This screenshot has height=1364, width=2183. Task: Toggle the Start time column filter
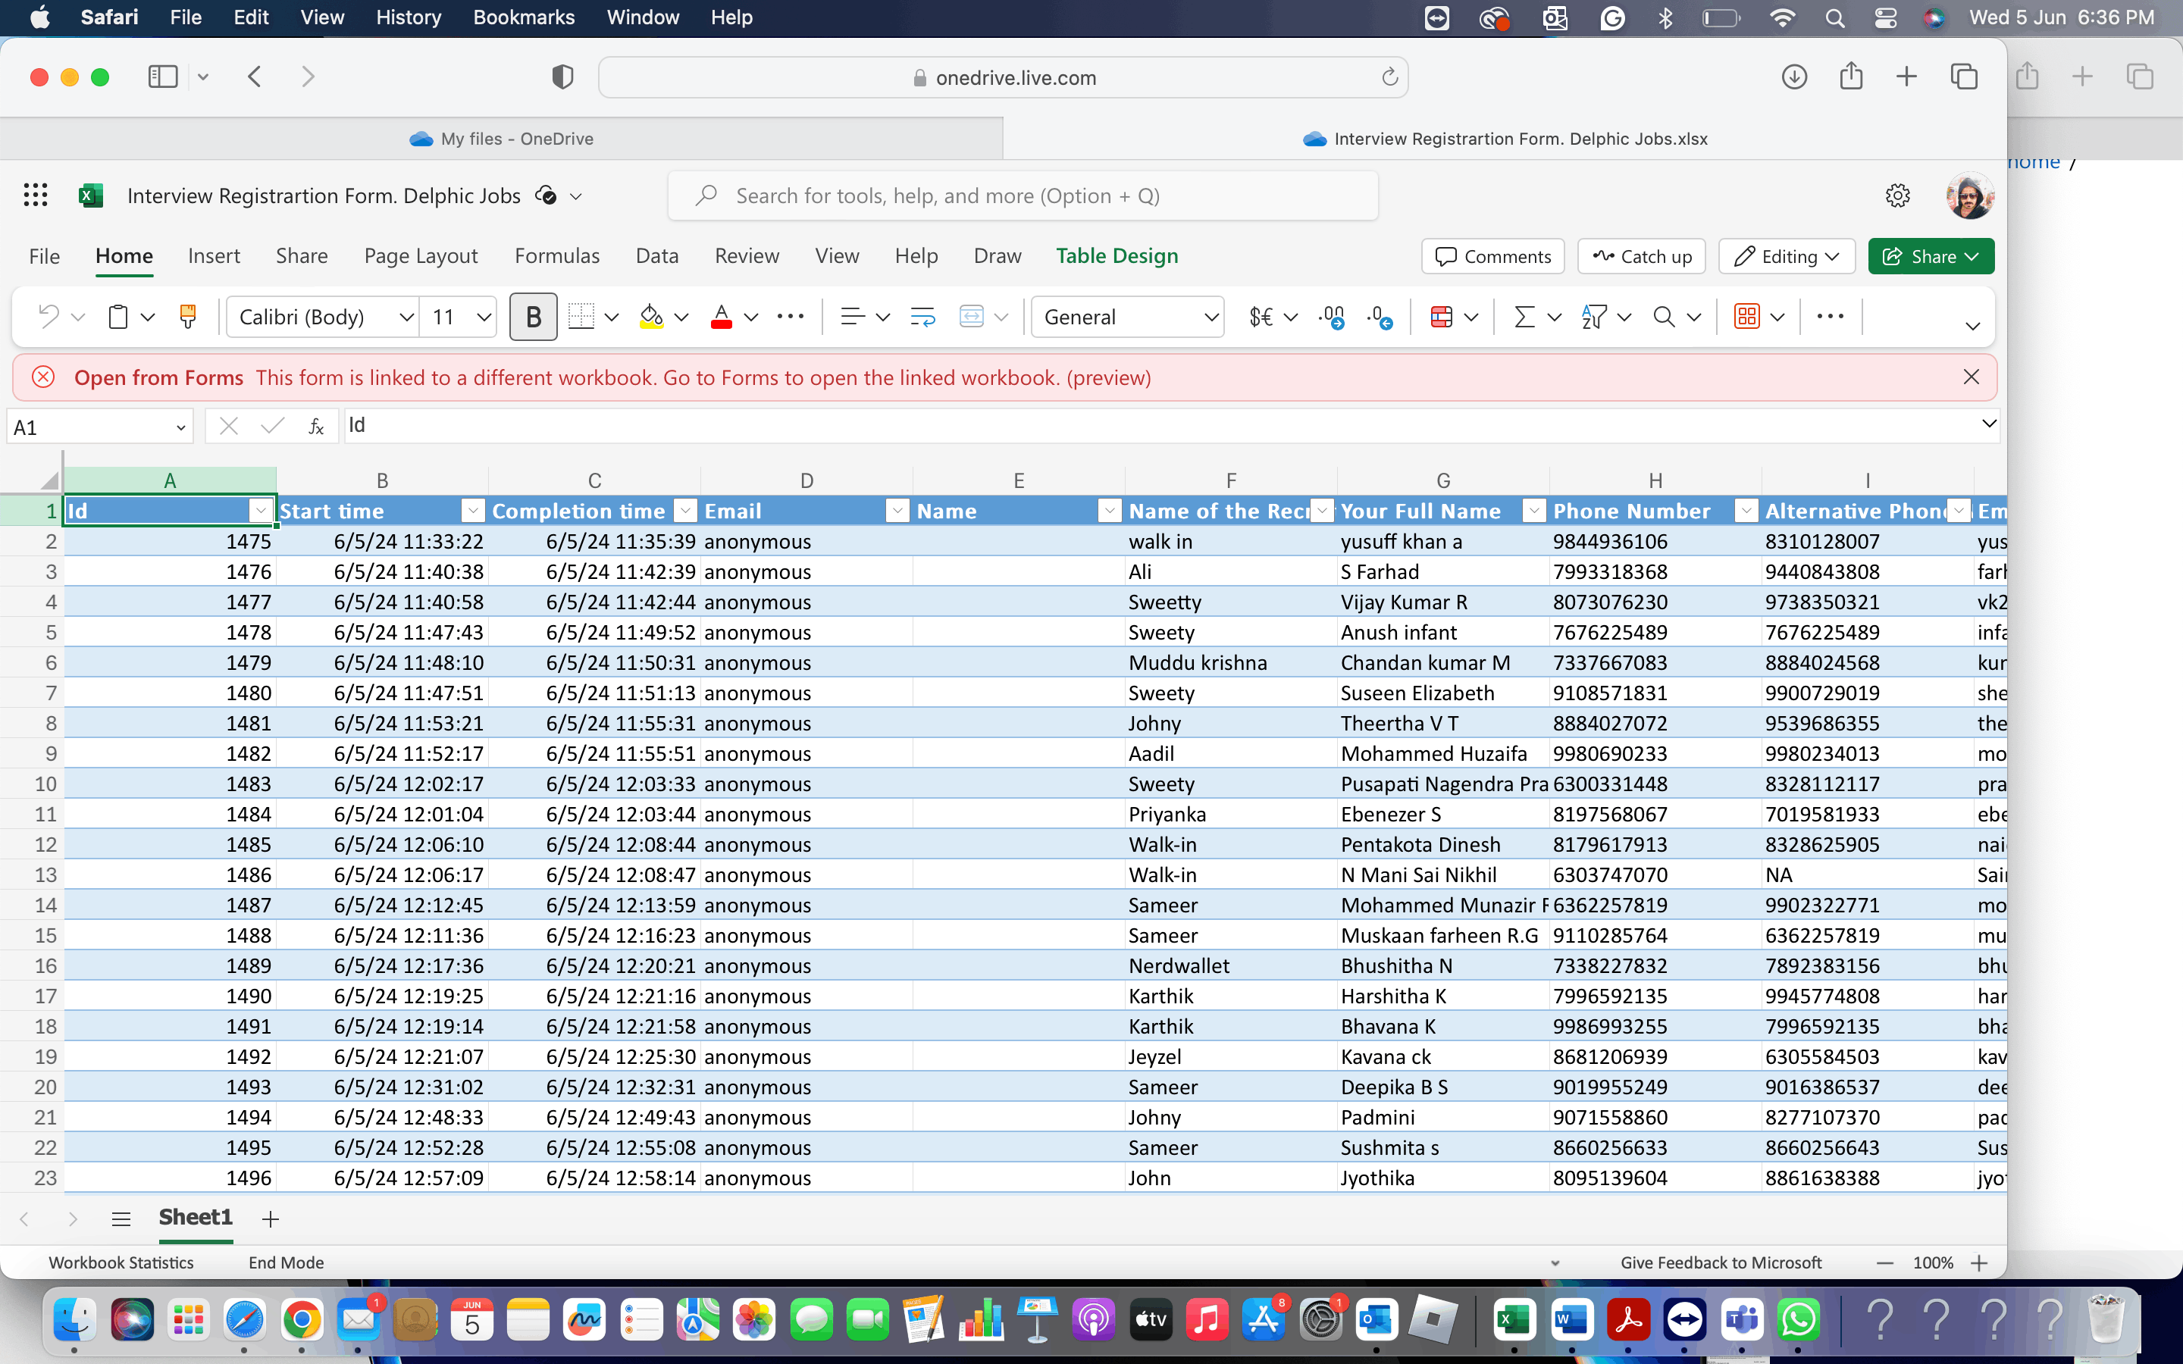point(473,511)
